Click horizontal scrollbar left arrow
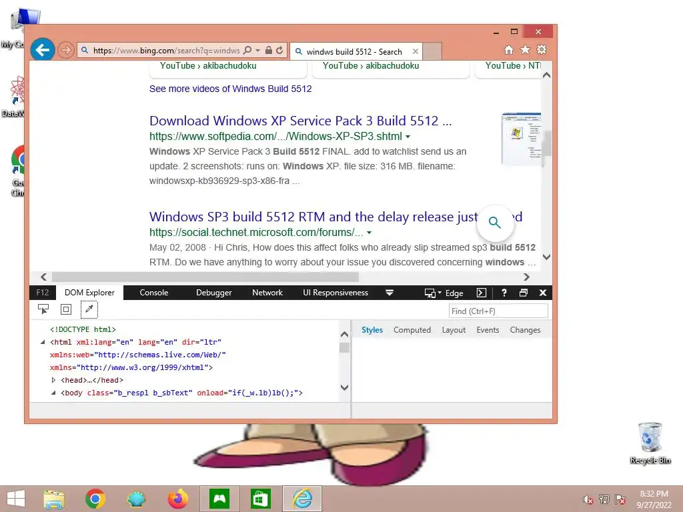This screenshot has width=683, height=512. pyautogui.click(x=43, y=277)
